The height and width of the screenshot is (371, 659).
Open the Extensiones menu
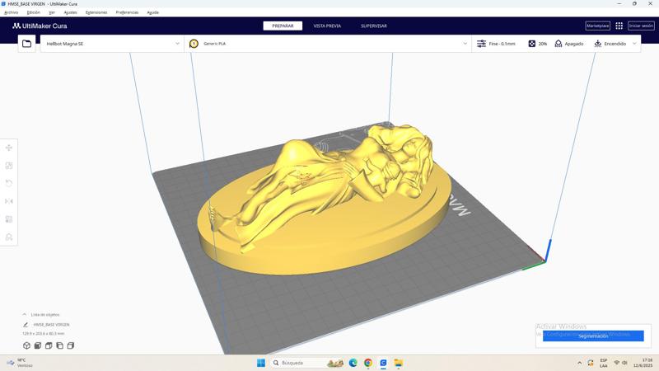(x=96, y=12)
